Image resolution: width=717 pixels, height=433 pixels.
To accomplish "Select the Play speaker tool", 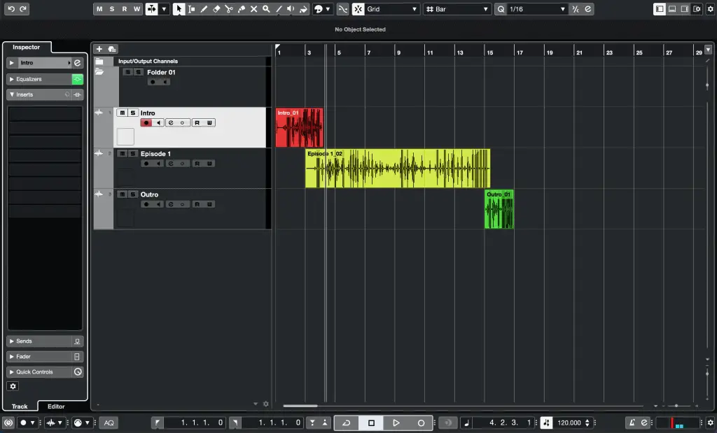I will pyautogui.click(x=291, y=8).
